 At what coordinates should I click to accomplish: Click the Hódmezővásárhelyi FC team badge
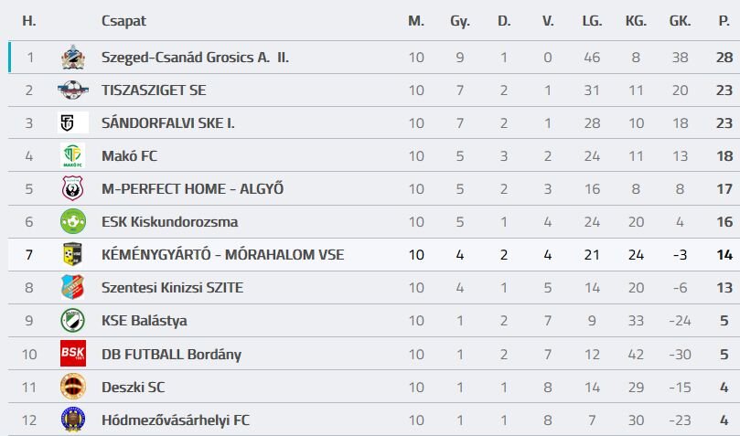(x=72, y=420)
